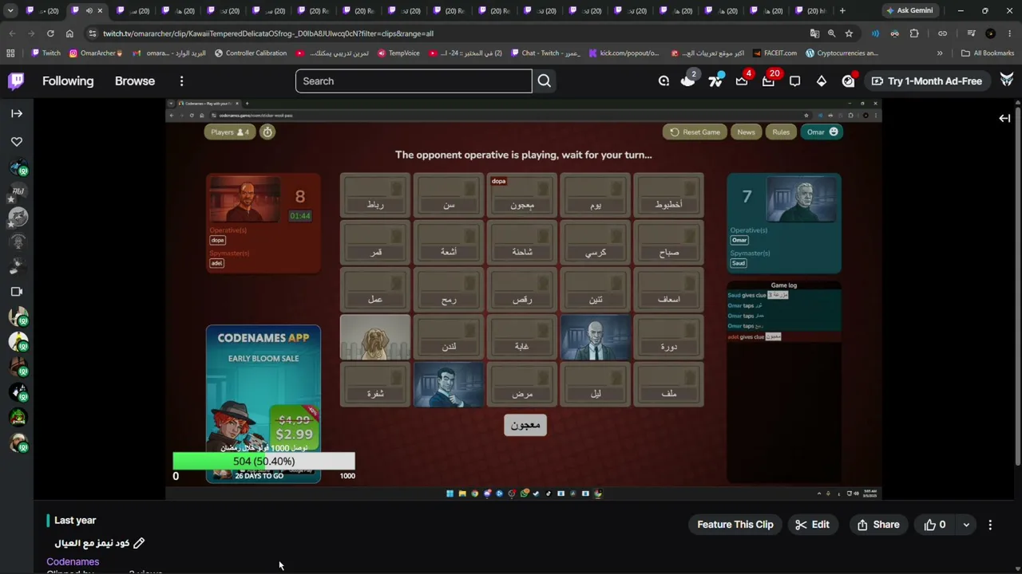The width and height of the screenshot is (1022, 574).
Task: Click the camera icon in the left sidebar
Action: [x=17, y=292]
